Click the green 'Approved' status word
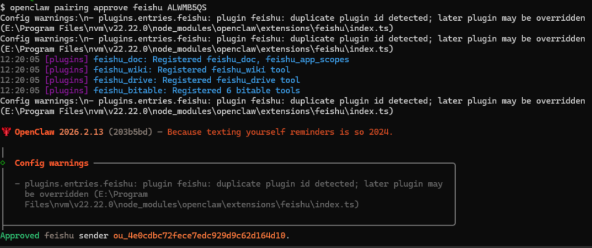 pyautogui.click(x=20, y=236)
